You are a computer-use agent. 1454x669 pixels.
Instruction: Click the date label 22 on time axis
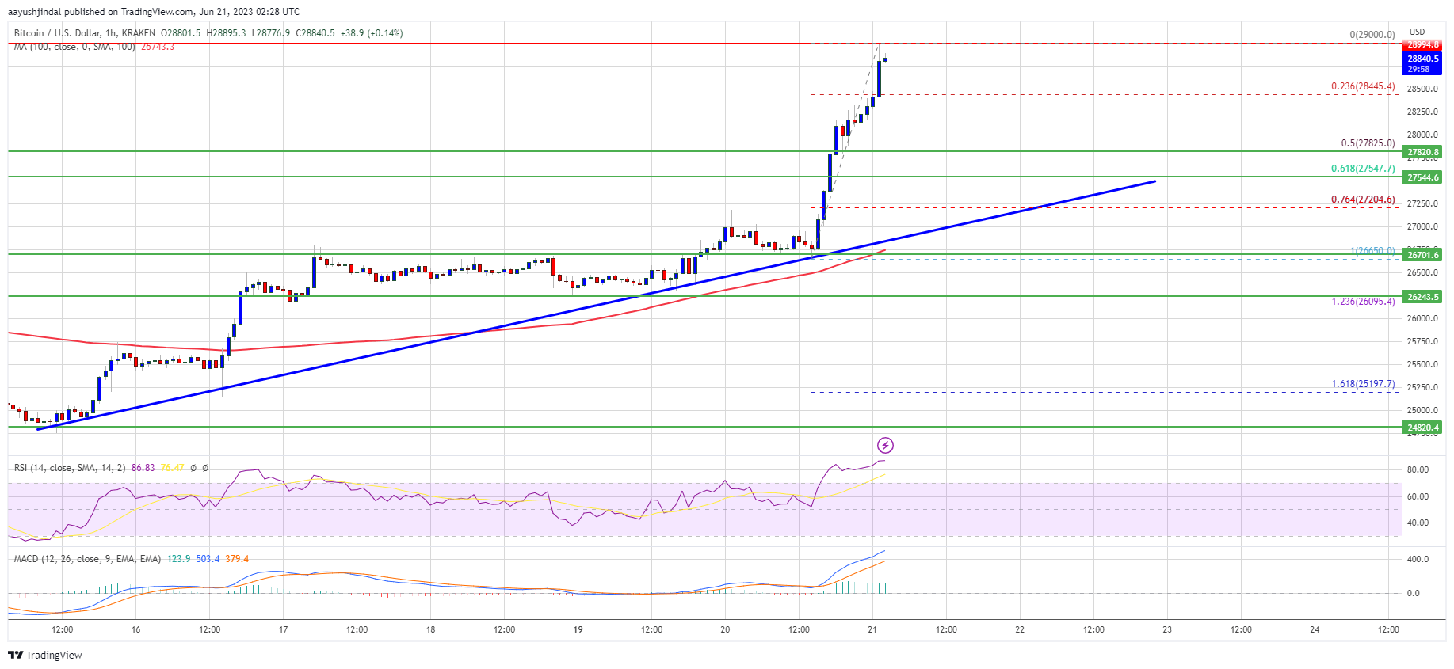click(x=1020, y=630)
